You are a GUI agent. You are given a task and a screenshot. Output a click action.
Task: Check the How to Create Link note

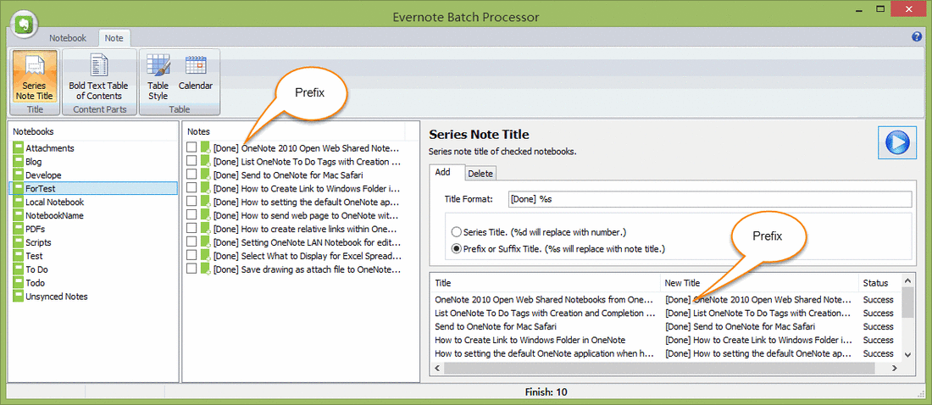(x=191, y=188)
